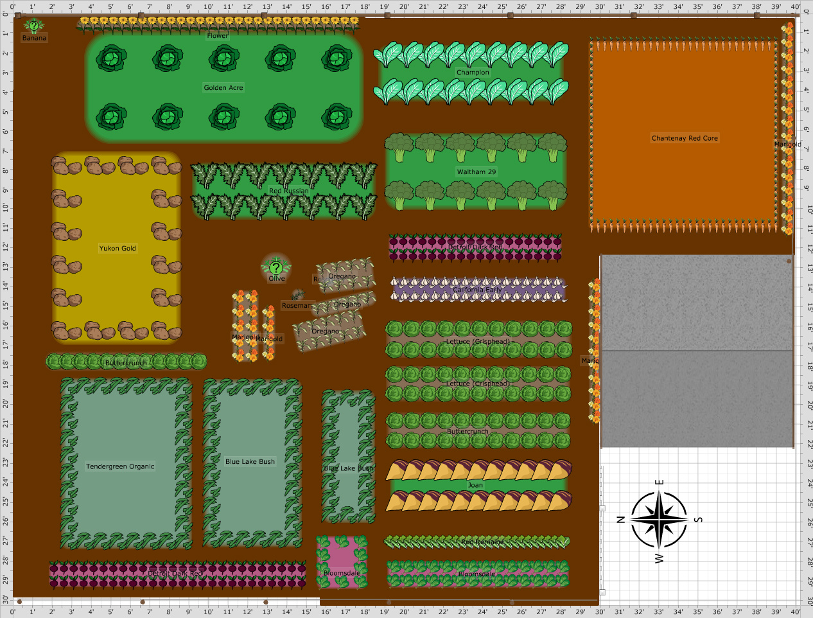Select the Banana plant icon

[x=33, y=26]
